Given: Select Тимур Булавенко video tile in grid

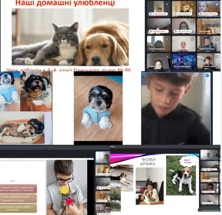Looking at the screenshot, I should tap(159, 9).
